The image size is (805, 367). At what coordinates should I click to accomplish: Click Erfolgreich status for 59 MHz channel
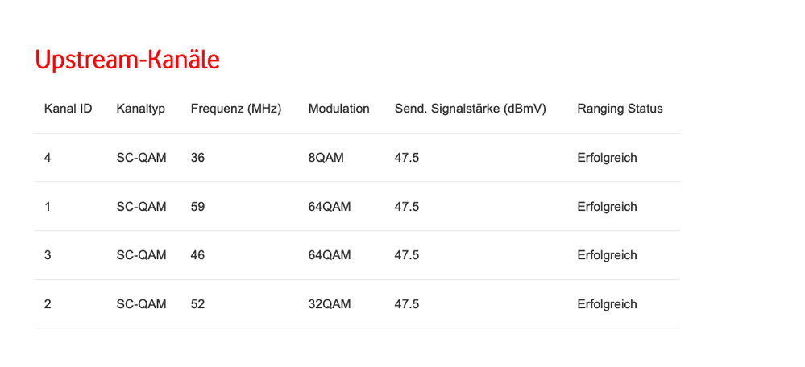point(607,207)
